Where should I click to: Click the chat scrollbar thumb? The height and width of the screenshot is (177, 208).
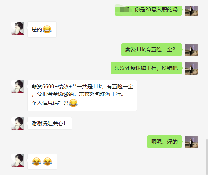[207, 157]
